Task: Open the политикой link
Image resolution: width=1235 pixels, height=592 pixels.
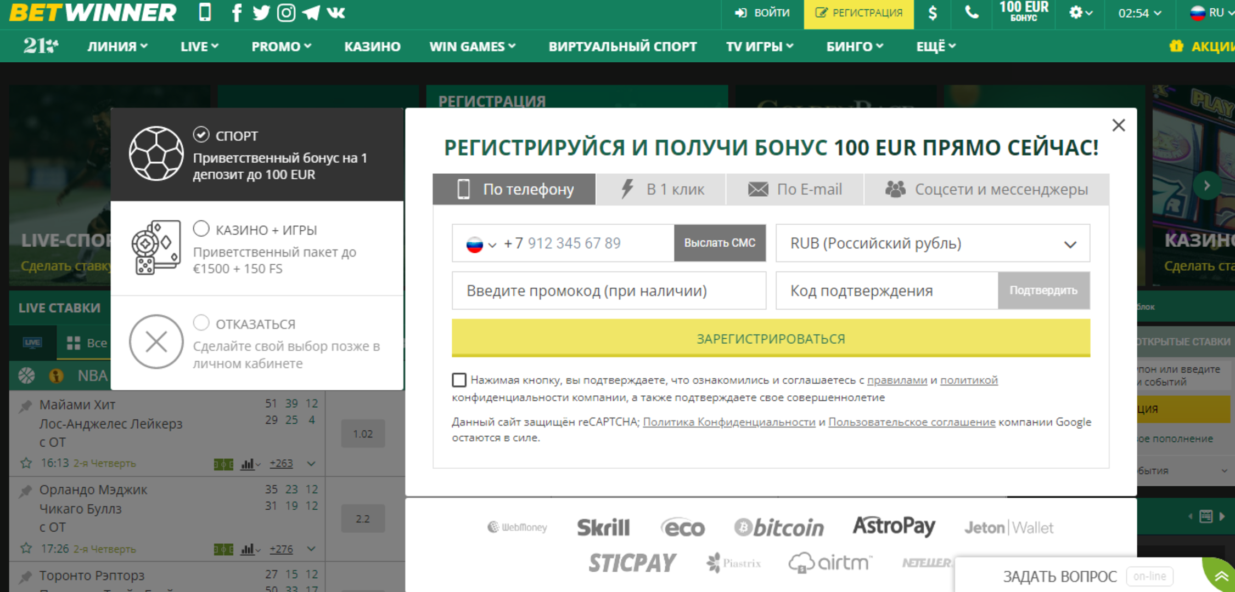Action: pos(969,380)
